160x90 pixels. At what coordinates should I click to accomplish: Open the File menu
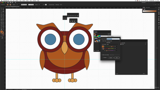[x=11, y=1]
